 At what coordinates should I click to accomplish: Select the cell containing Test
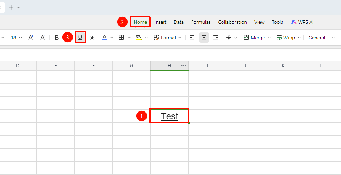pyautogui.click(x=170, y=116)
